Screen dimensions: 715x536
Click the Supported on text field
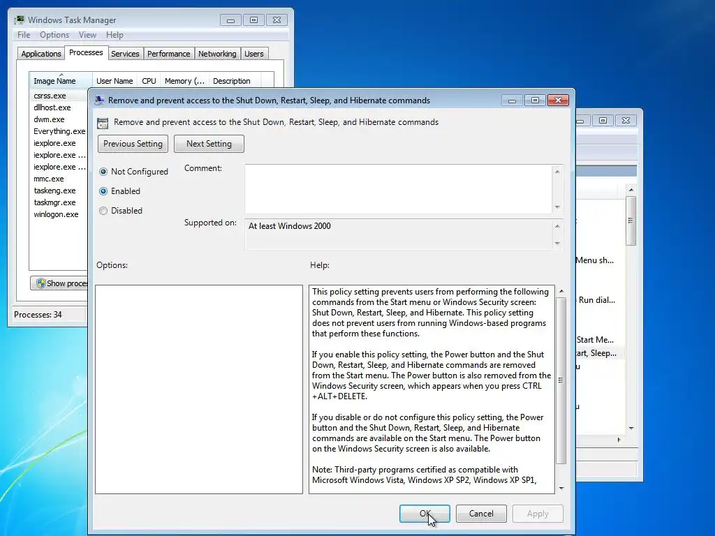(x=399, y=234)
